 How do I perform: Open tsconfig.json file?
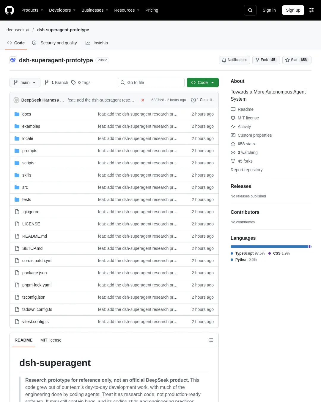34,297
